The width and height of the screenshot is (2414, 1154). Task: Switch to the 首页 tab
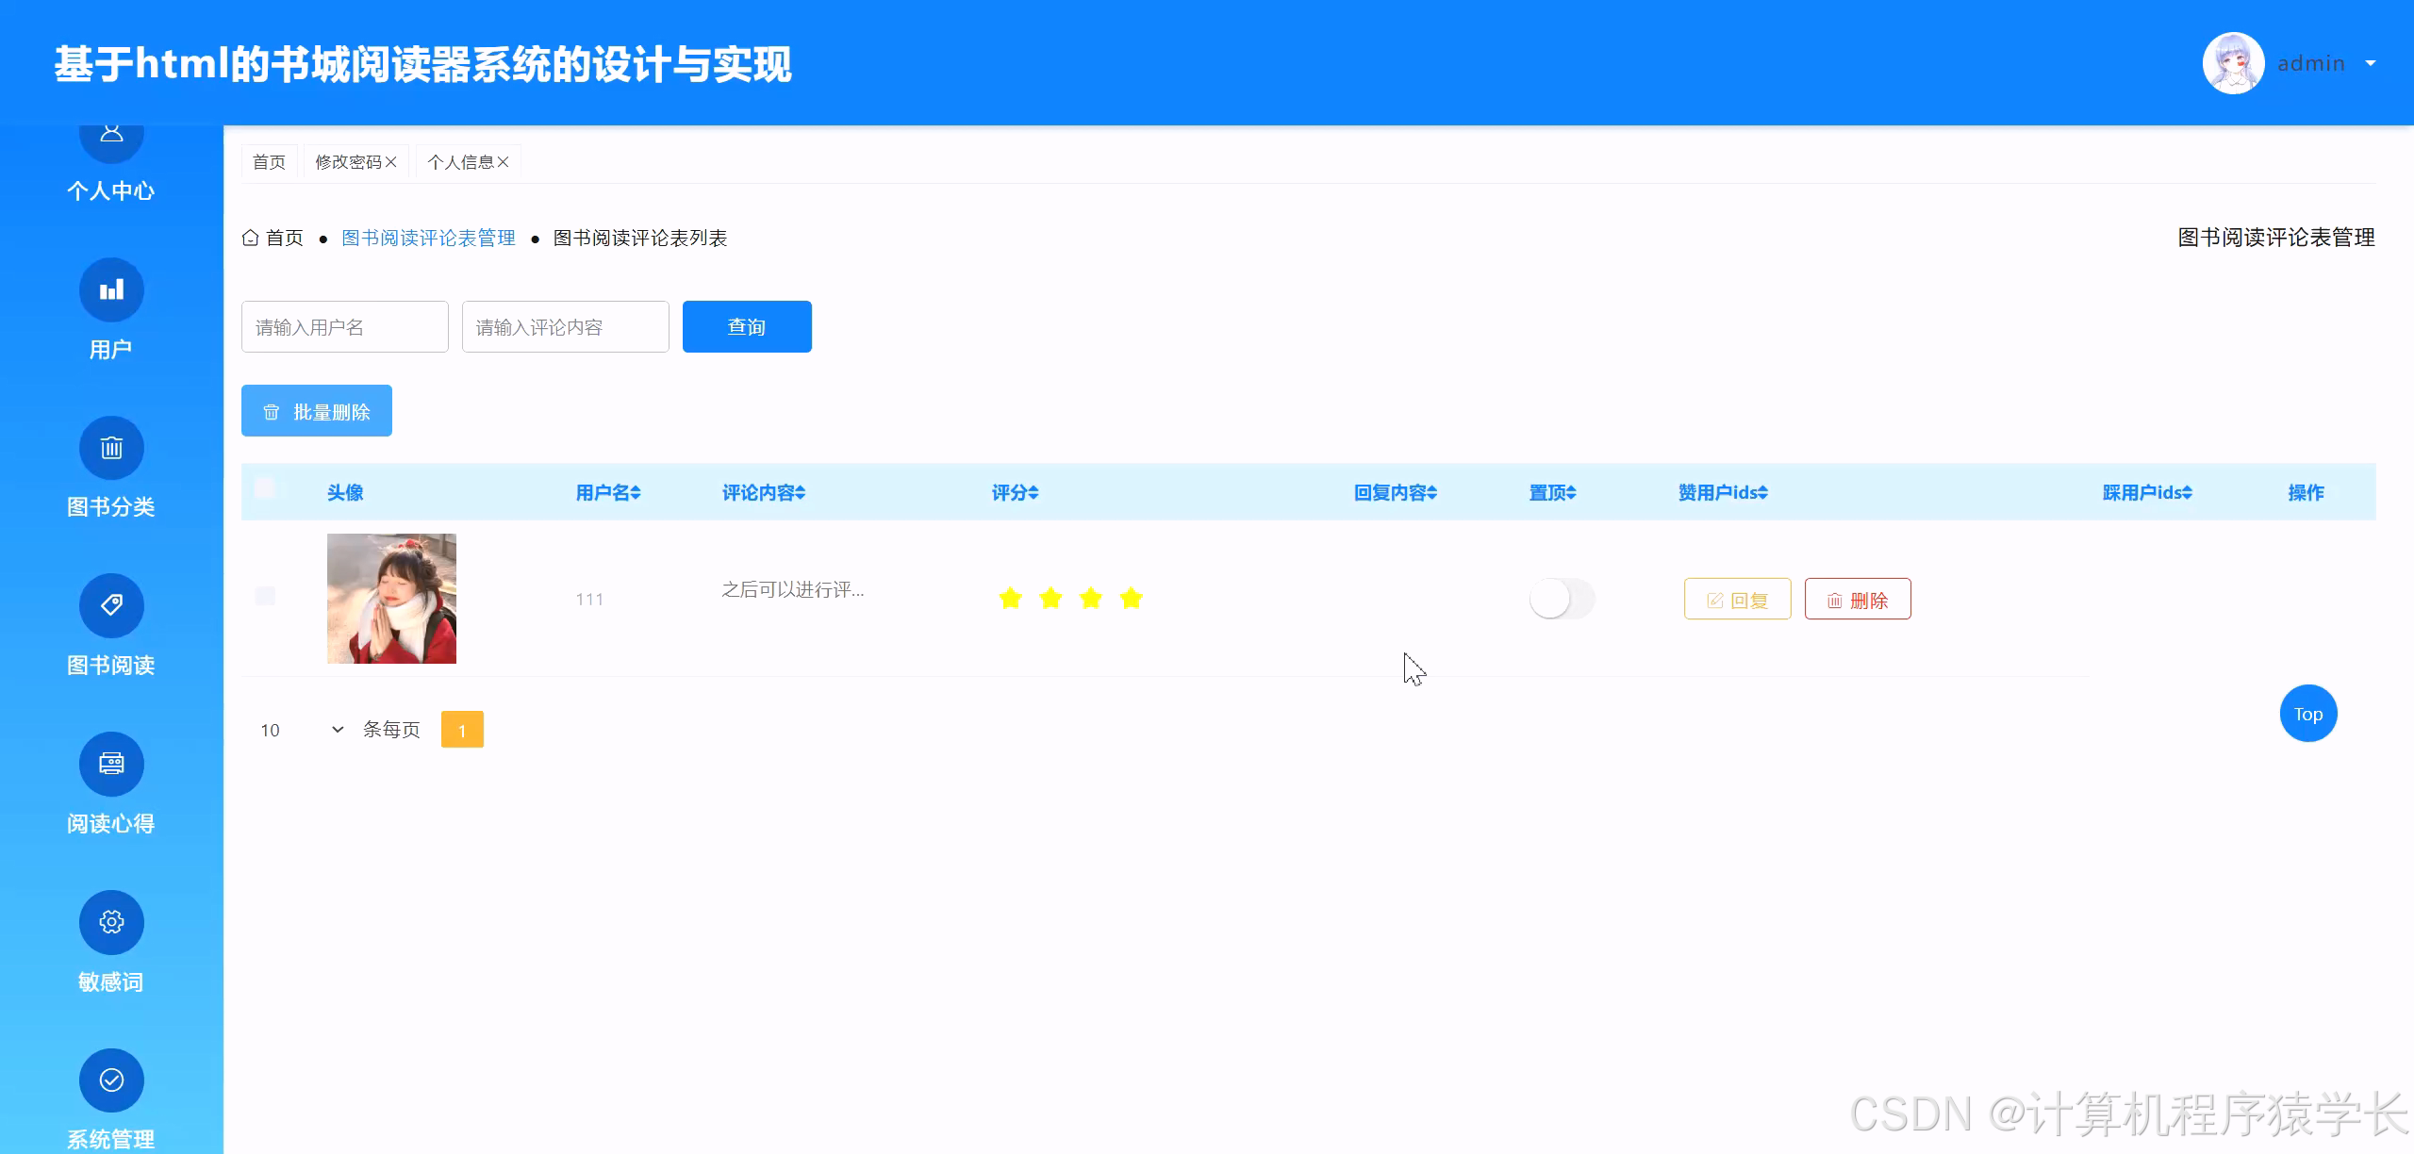(x=269, y=162)
